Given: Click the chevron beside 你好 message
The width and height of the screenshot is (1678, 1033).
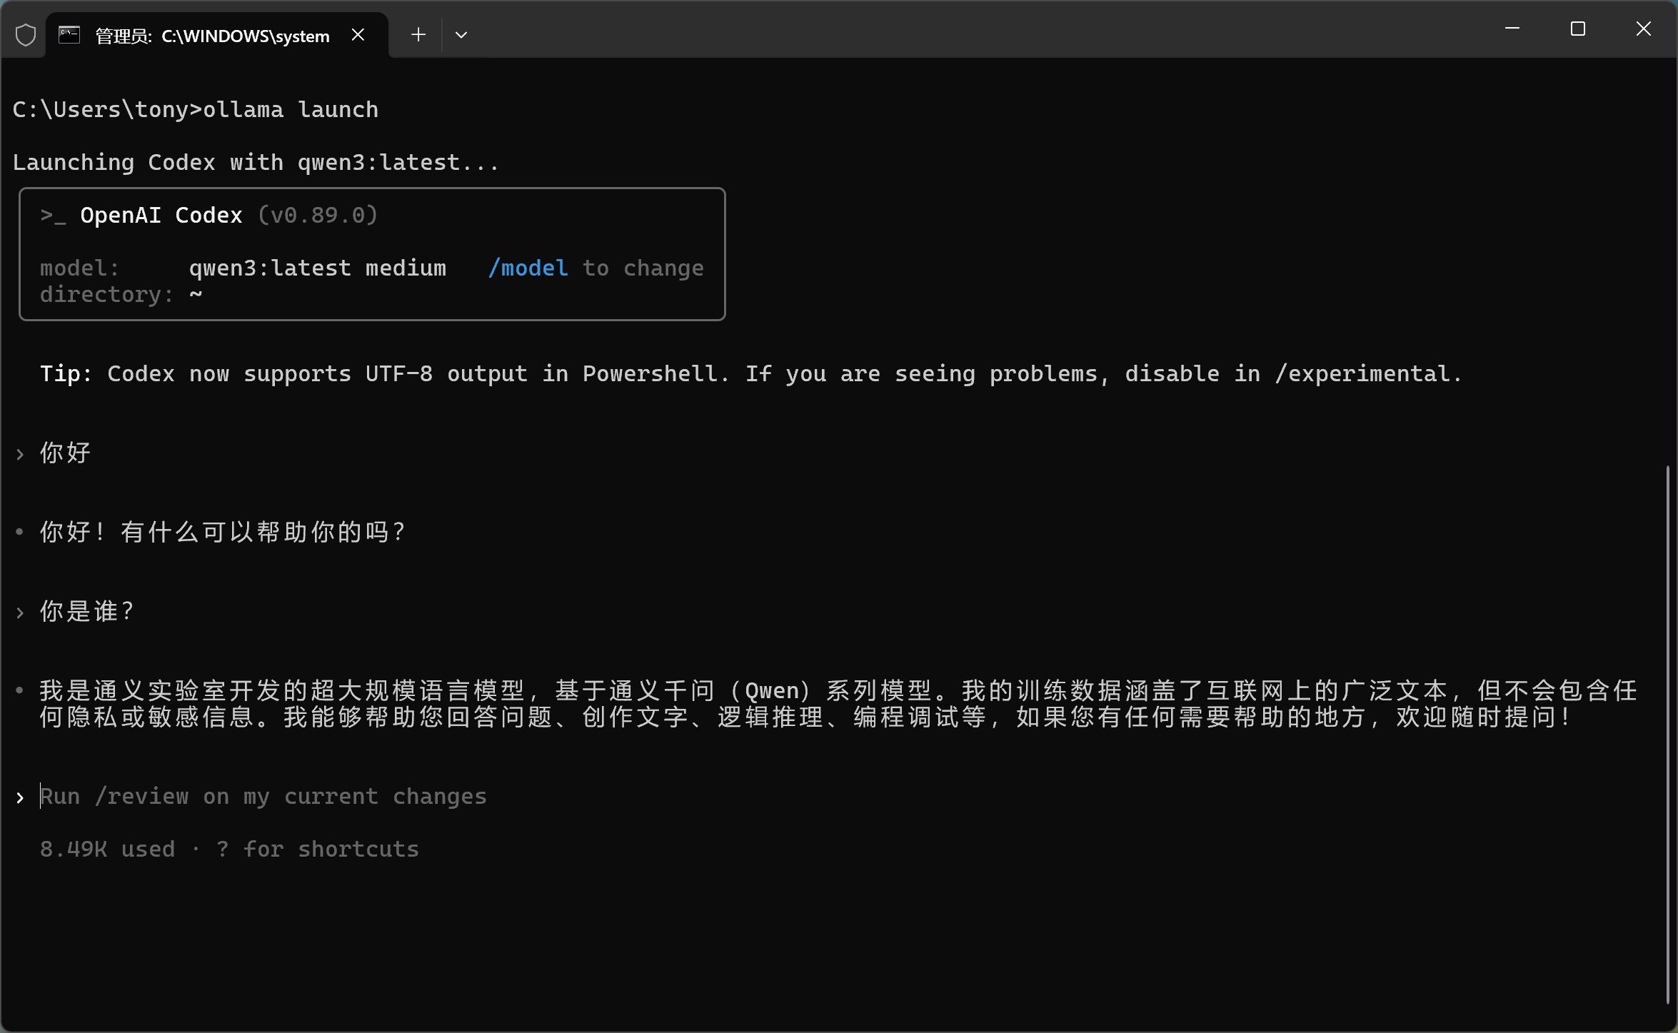Looking at the screenshot, I should click(20, 454).
